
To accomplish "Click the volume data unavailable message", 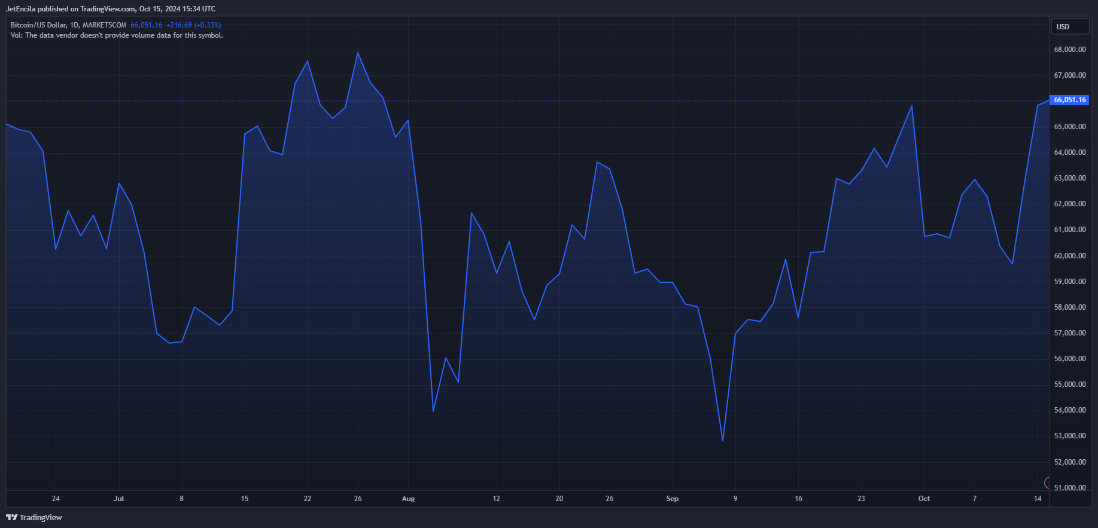I will (117, 35).
